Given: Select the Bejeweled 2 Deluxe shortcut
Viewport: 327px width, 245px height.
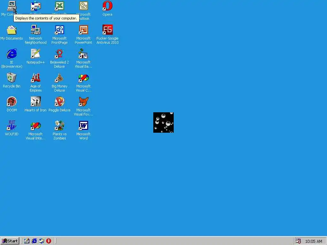Looking at the screenshot, I should 59,54.
